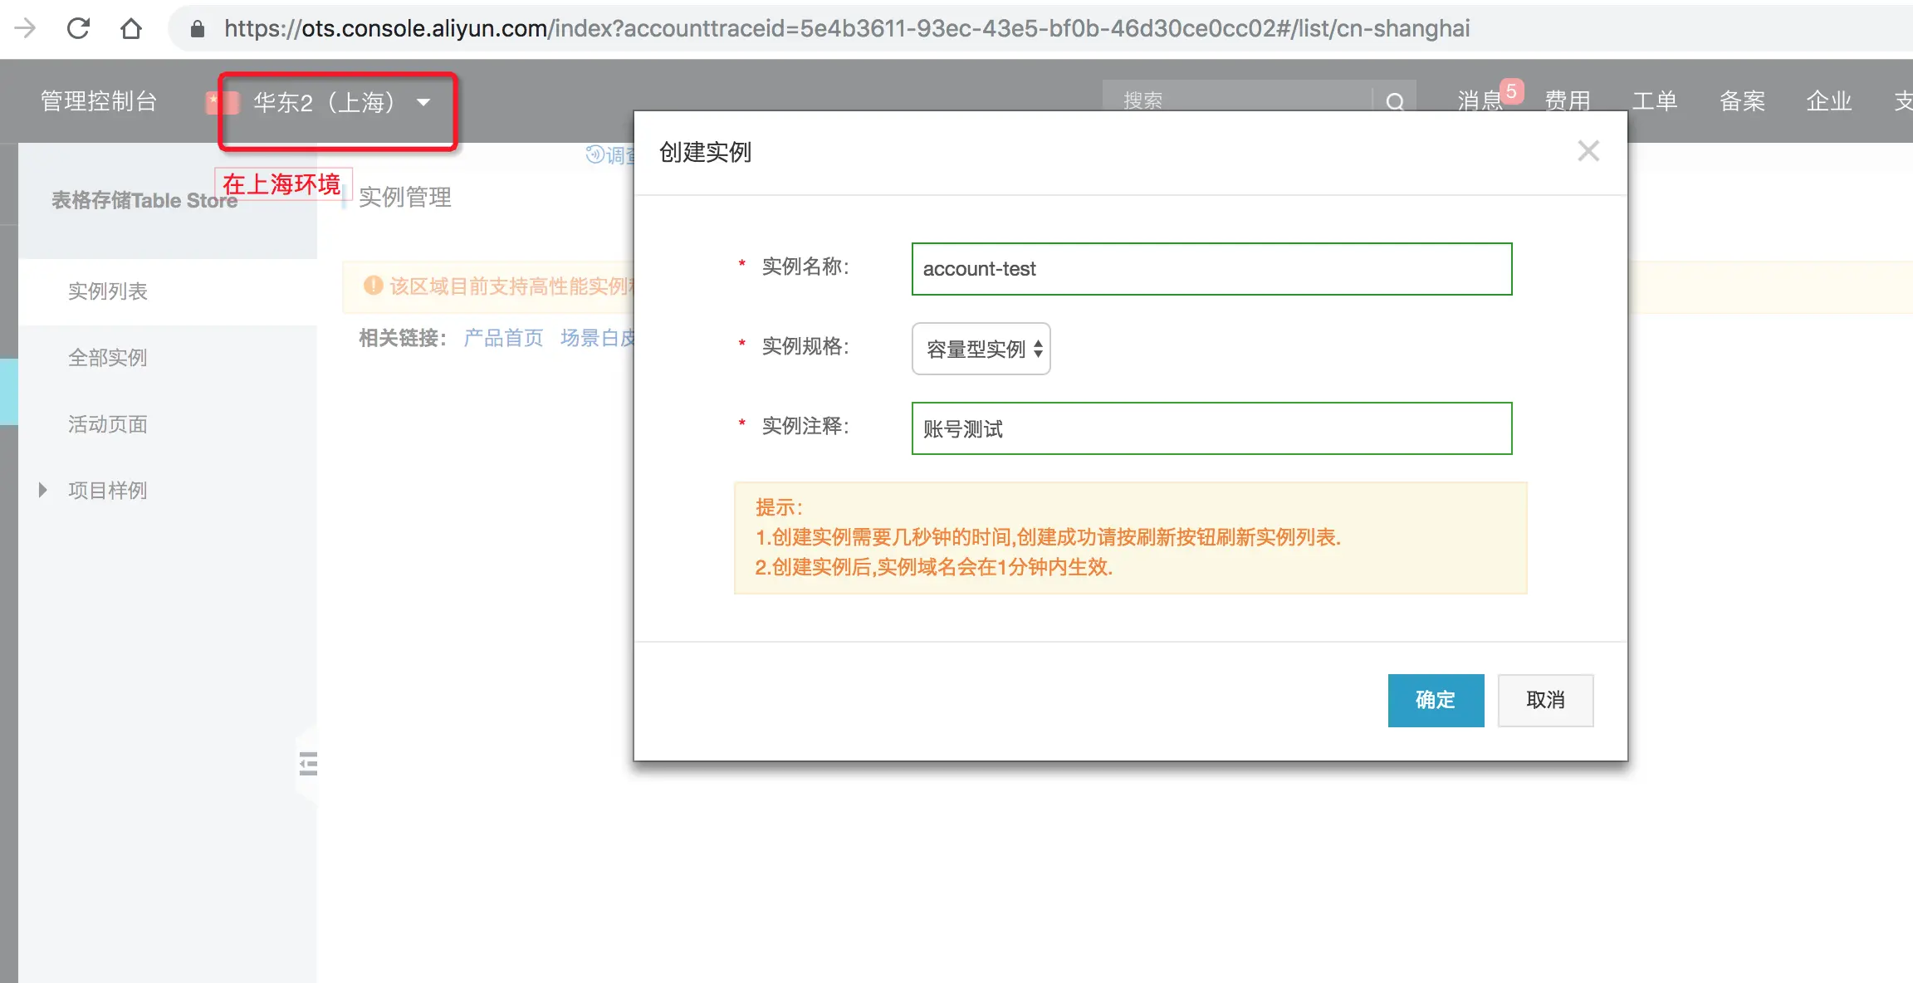The height and width of the screenshot is (983, 1913).
Task: Collapse the sidebar using the fold handle icon
Action: 308,763
